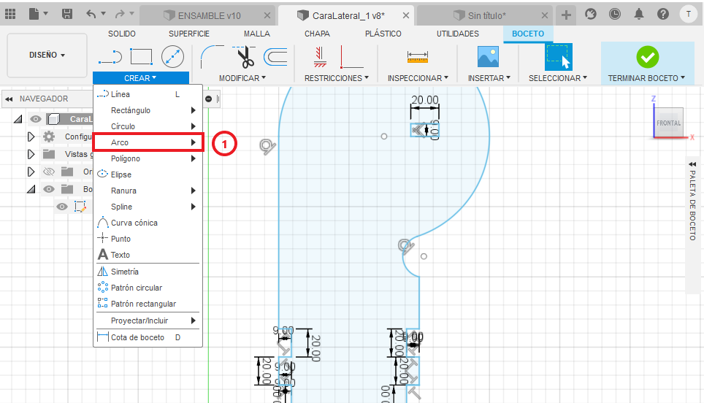The height and width of the screenshot is (403, 704).
Task: Choose Texto from the CREAR menu
Action: click(x=148, y=255)
